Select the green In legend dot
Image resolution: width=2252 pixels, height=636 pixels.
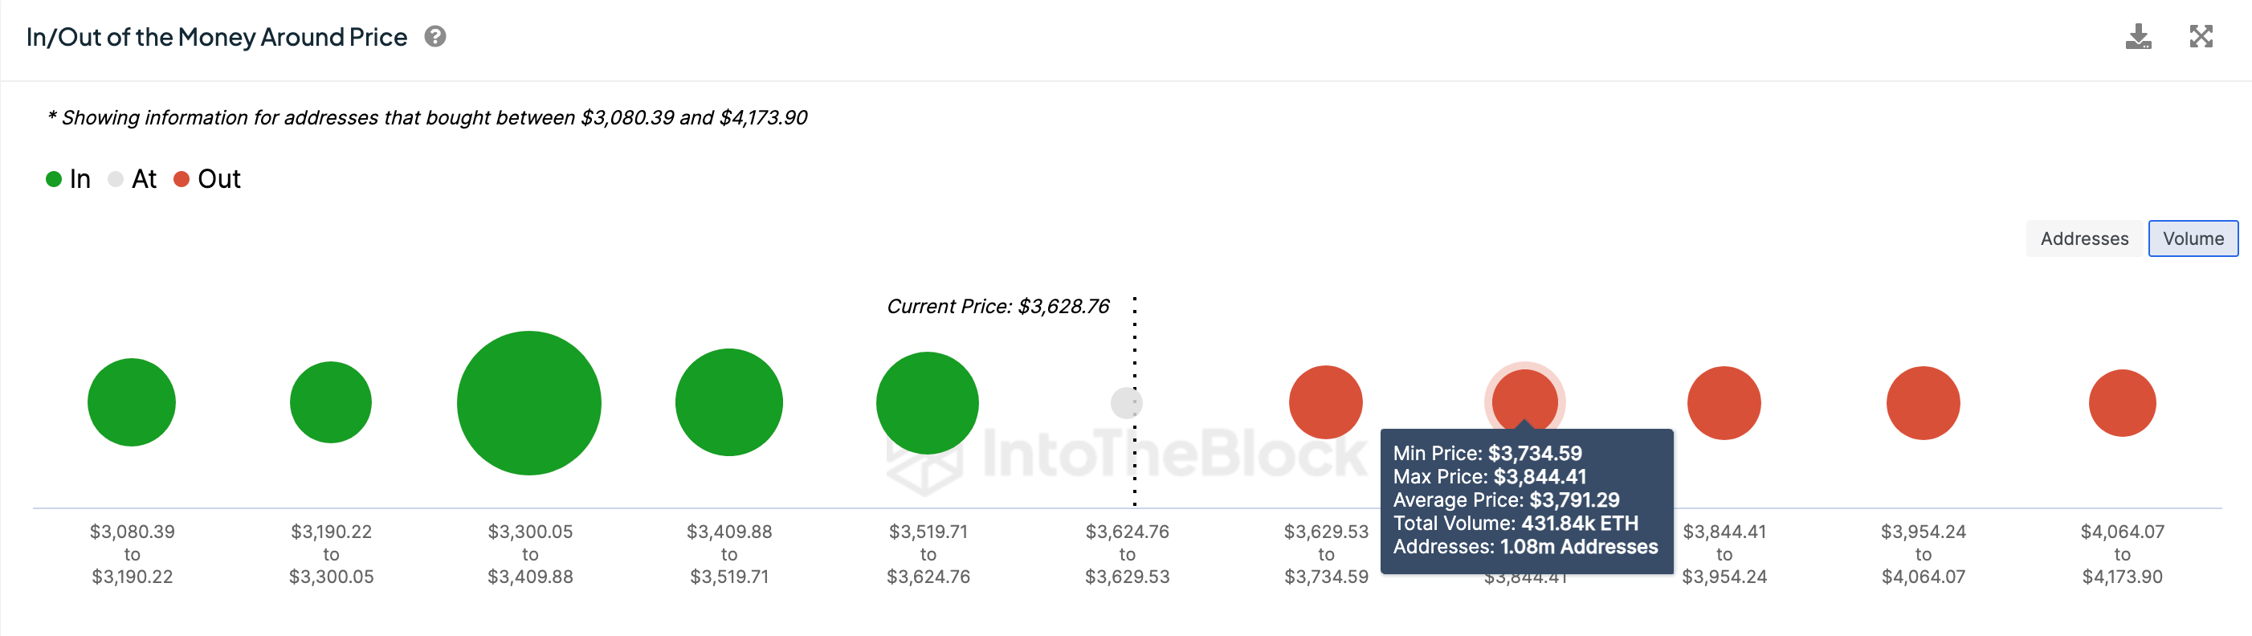pyautogui.click(x=53, y=178)
